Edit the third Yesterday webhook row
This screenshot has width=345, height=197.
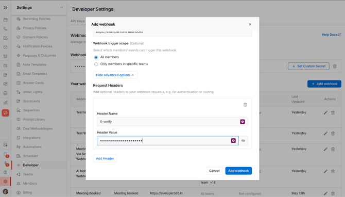click(x=325, y=149)
